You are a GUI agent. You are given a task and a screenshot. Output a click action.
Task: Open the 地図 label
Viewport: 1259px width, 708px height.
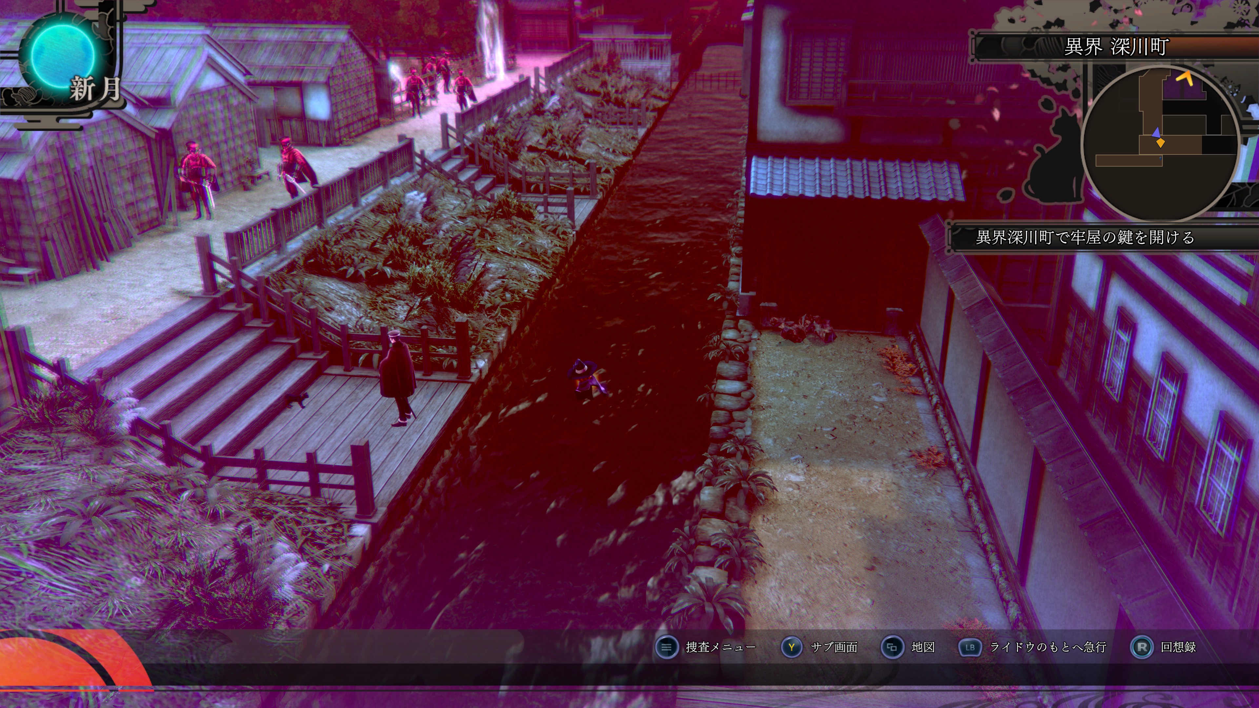click(x=923, y=647)
